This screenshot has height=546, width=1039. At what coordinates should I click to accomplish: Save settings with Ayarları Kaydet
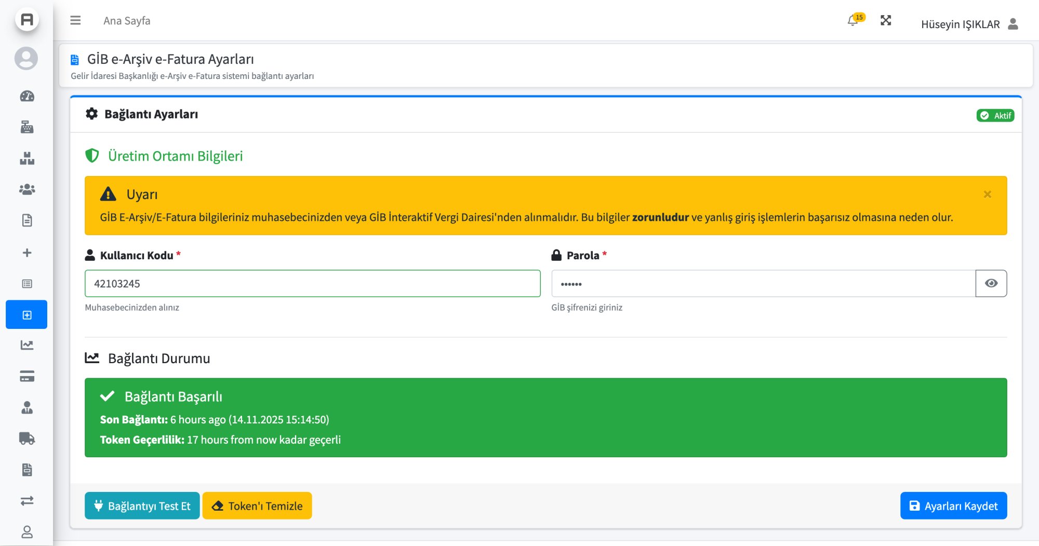pos(953,505)
